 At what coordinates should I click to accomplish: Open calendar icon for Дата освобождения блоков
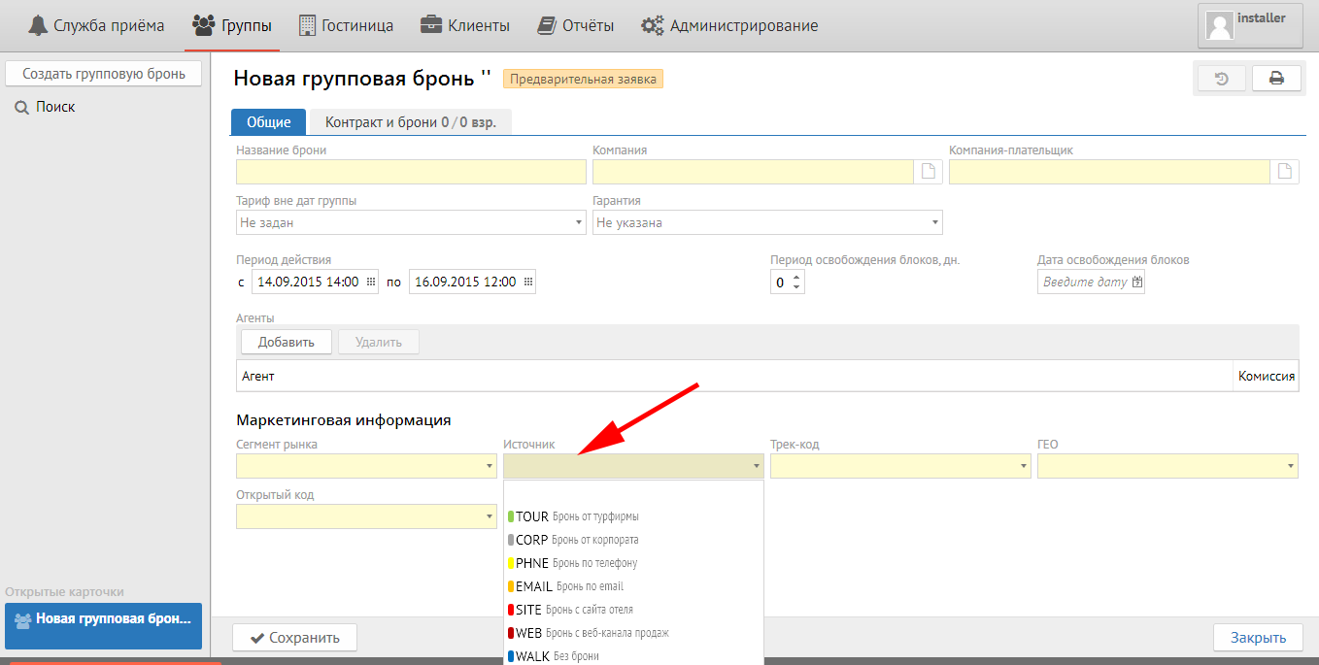pyautogui.click(x=1137, y=283)
